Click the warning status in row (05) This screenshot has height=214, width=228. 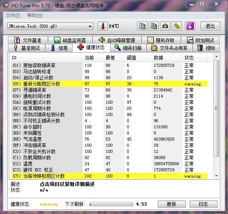point(193,84)
